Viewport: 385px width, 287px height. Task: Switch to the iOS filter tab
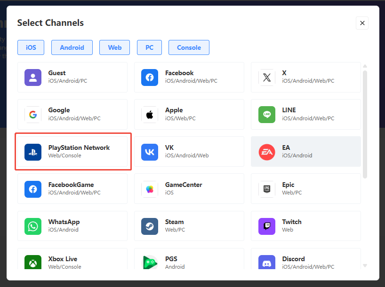tap(31, 47)
